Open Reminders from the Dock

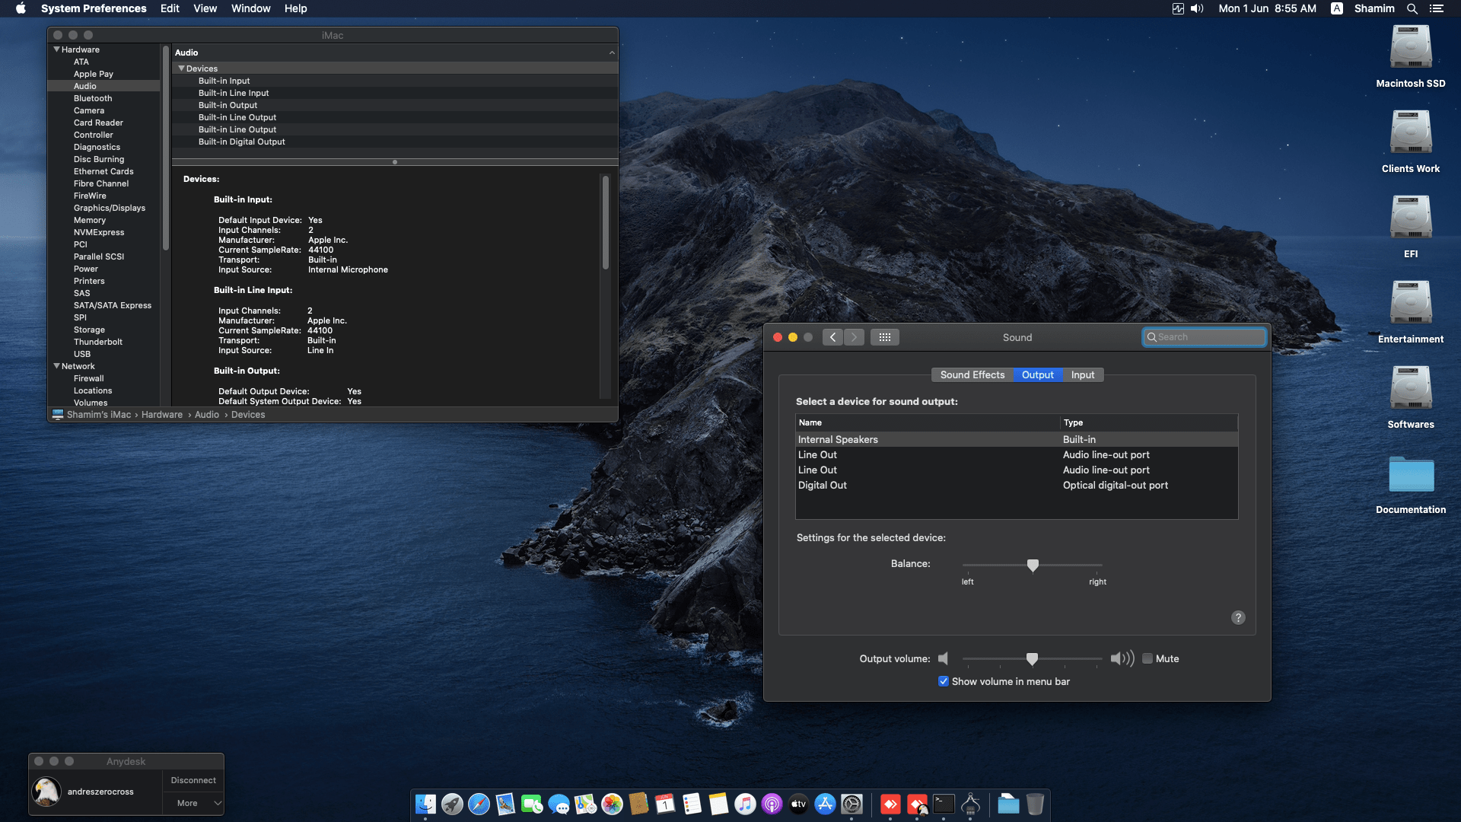pos(692,804)
